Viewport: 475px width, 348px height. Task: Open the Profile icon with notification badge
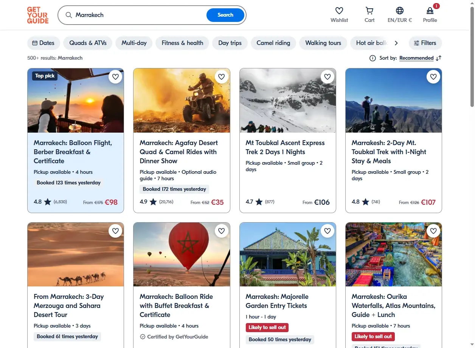point(430,11)
